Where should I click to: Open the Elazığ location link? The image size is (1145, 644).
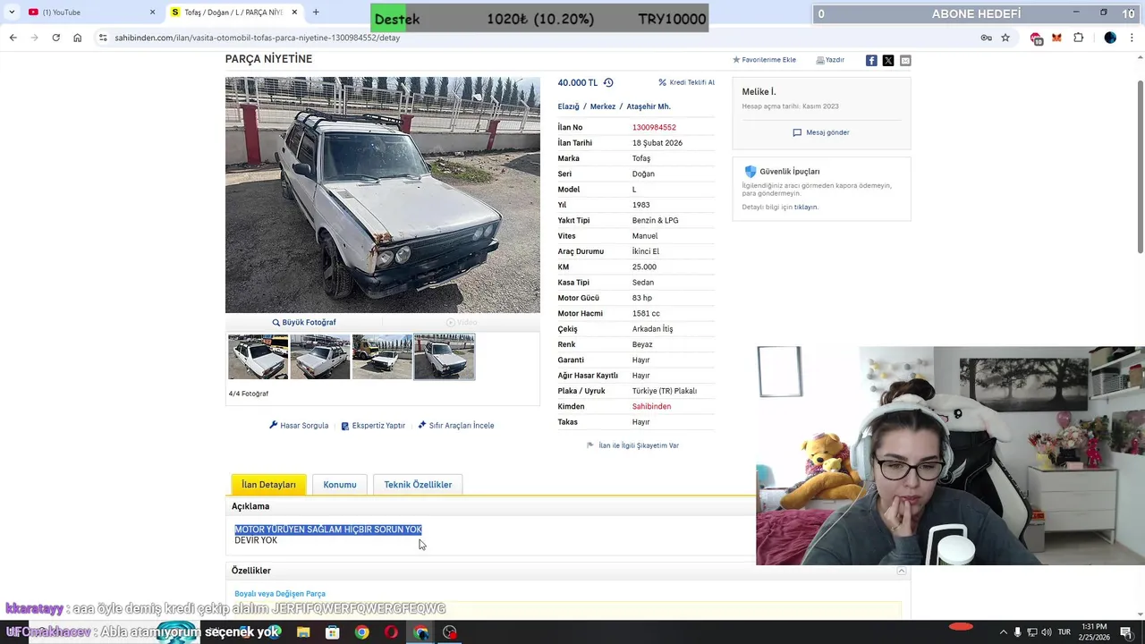(x=569, y=106)
